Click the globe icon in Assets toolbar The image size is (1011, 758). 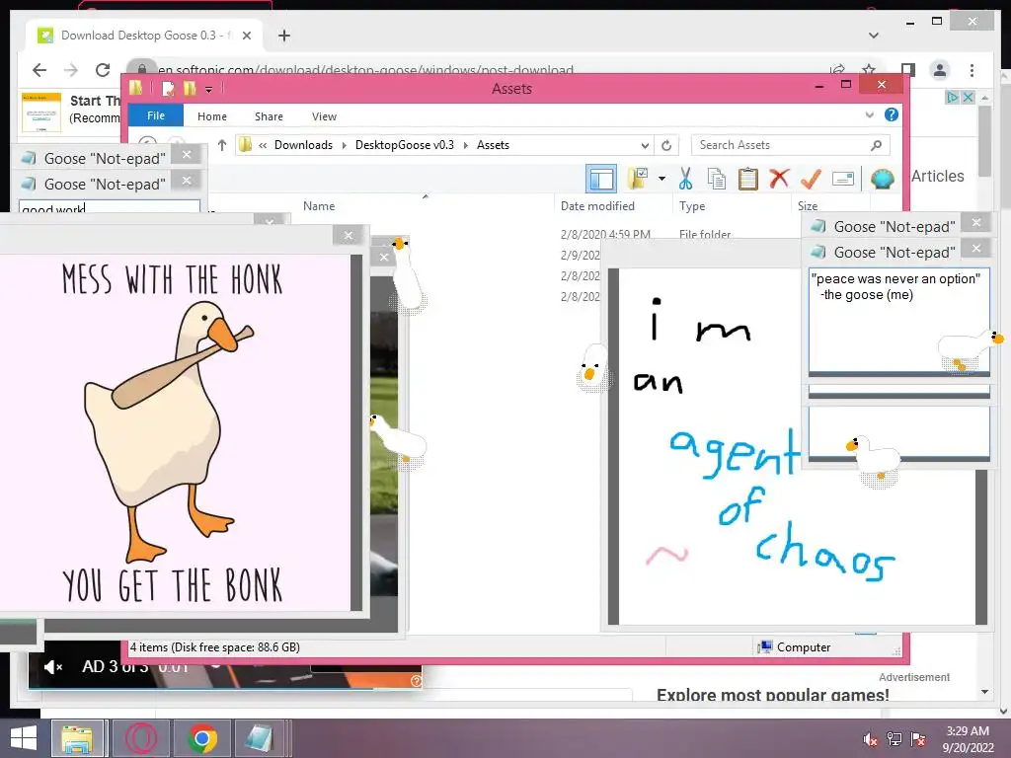pyautogui.click(x=882, y=179)
